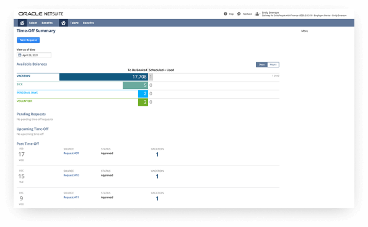
Task: Click the No upcoming time-off text
Action: (x=30, y=134)
